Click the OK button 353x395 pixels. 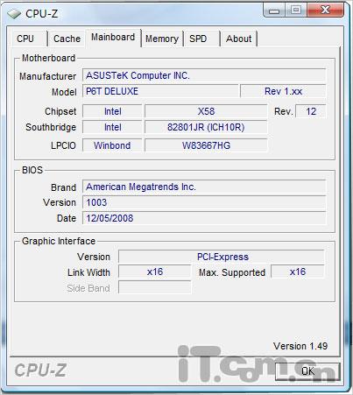(307, 371)
